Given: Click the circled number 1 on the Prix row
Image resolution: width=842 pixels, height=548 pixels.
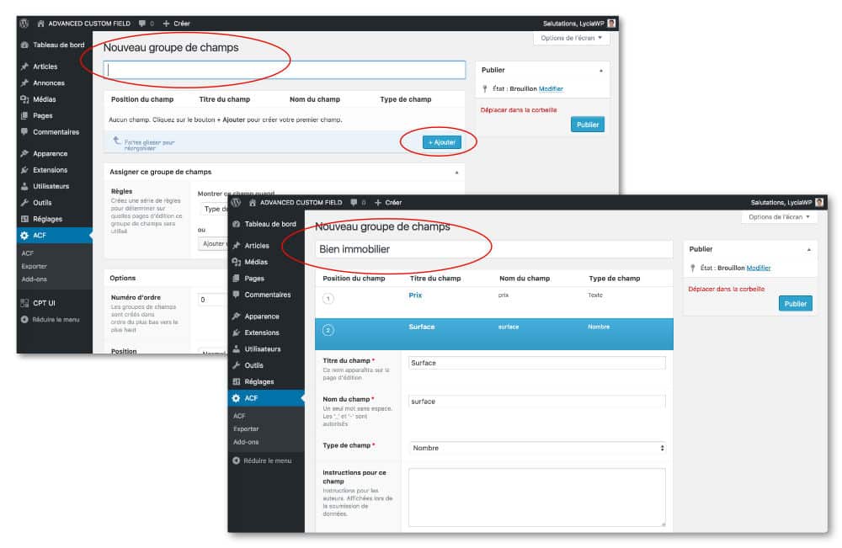Looking at the screenshot, I should (328, 298).
